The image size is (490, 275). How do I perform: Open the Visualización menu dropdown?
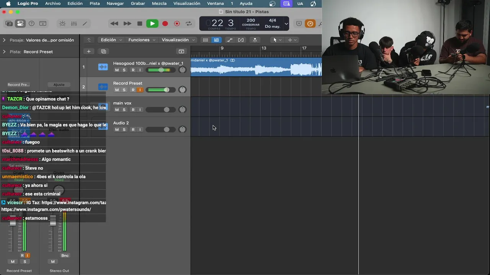[x=178, y=40]
